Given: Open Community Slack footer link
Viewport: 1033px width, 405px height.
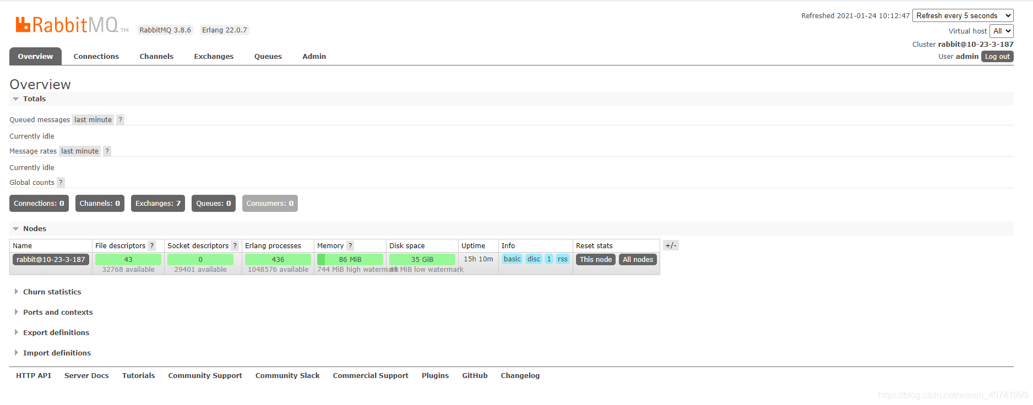Looking at the screenshot, I should click(287, 376).
